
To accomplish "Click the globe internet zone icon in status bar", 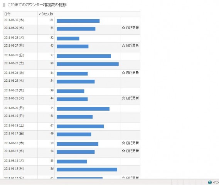I will point(210,182).
